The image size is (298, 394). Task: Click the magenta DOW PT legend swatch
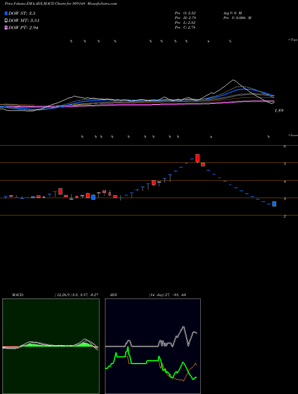pos(7,28)
